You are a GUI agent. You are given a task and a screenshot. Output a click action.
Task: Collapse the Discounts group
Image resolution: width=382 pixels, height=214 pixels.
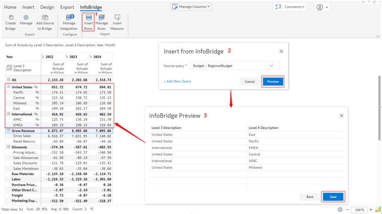click(x=9, y=147)
